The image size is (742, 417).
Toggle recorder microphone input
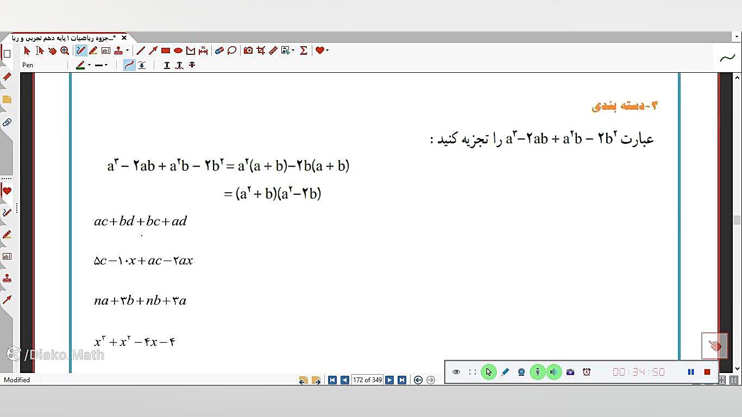pyautogui.click(x=538, y=372)
